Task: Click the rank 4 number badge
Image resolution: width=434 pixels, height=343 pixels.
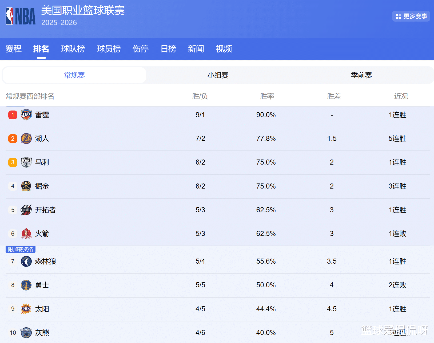Action: pos(13,186)
